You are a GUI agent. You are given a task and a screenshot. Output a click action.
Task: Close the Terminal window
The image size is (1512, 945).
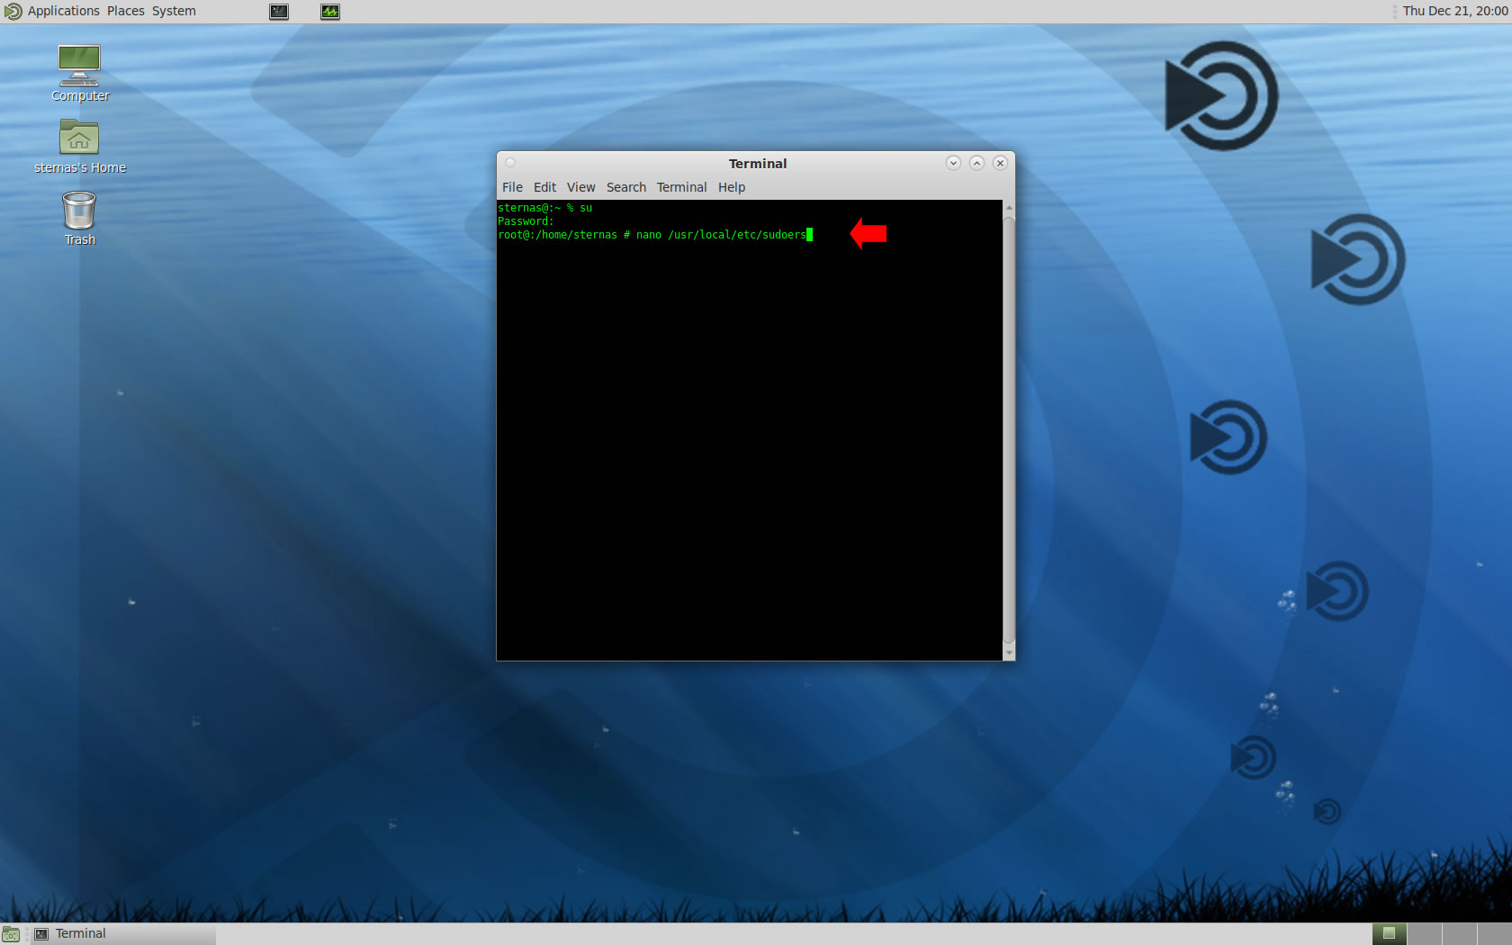pos(1000,163)
